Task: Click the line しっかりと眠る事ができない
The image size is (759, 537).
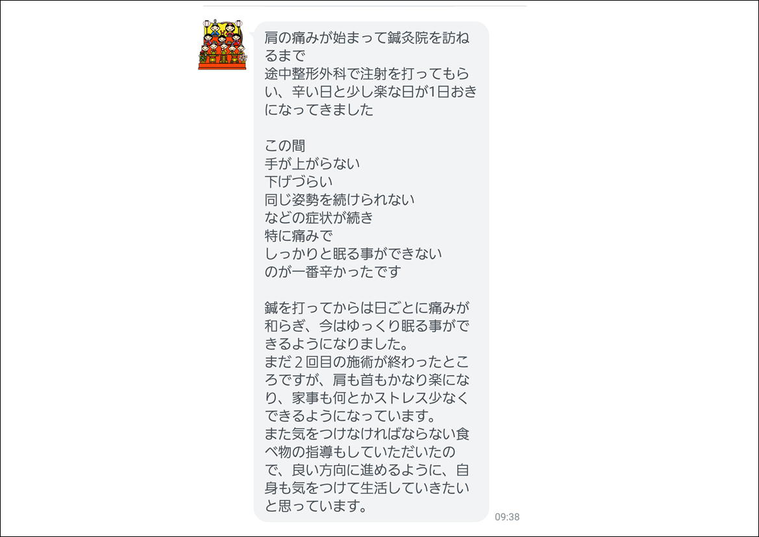Action: (x=353, y=254)
